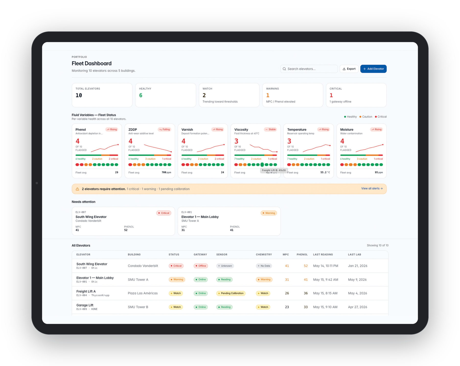The height and width of the screenshot is (366, 460).
Task: Click the May 15, 9:42 AM reading cell
Action: pos(326,280)
